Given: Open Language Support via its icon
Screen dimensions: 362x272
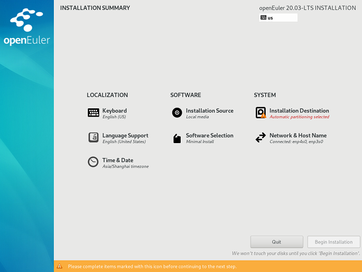Looking at the screenshot, I should tap(94, 137).
